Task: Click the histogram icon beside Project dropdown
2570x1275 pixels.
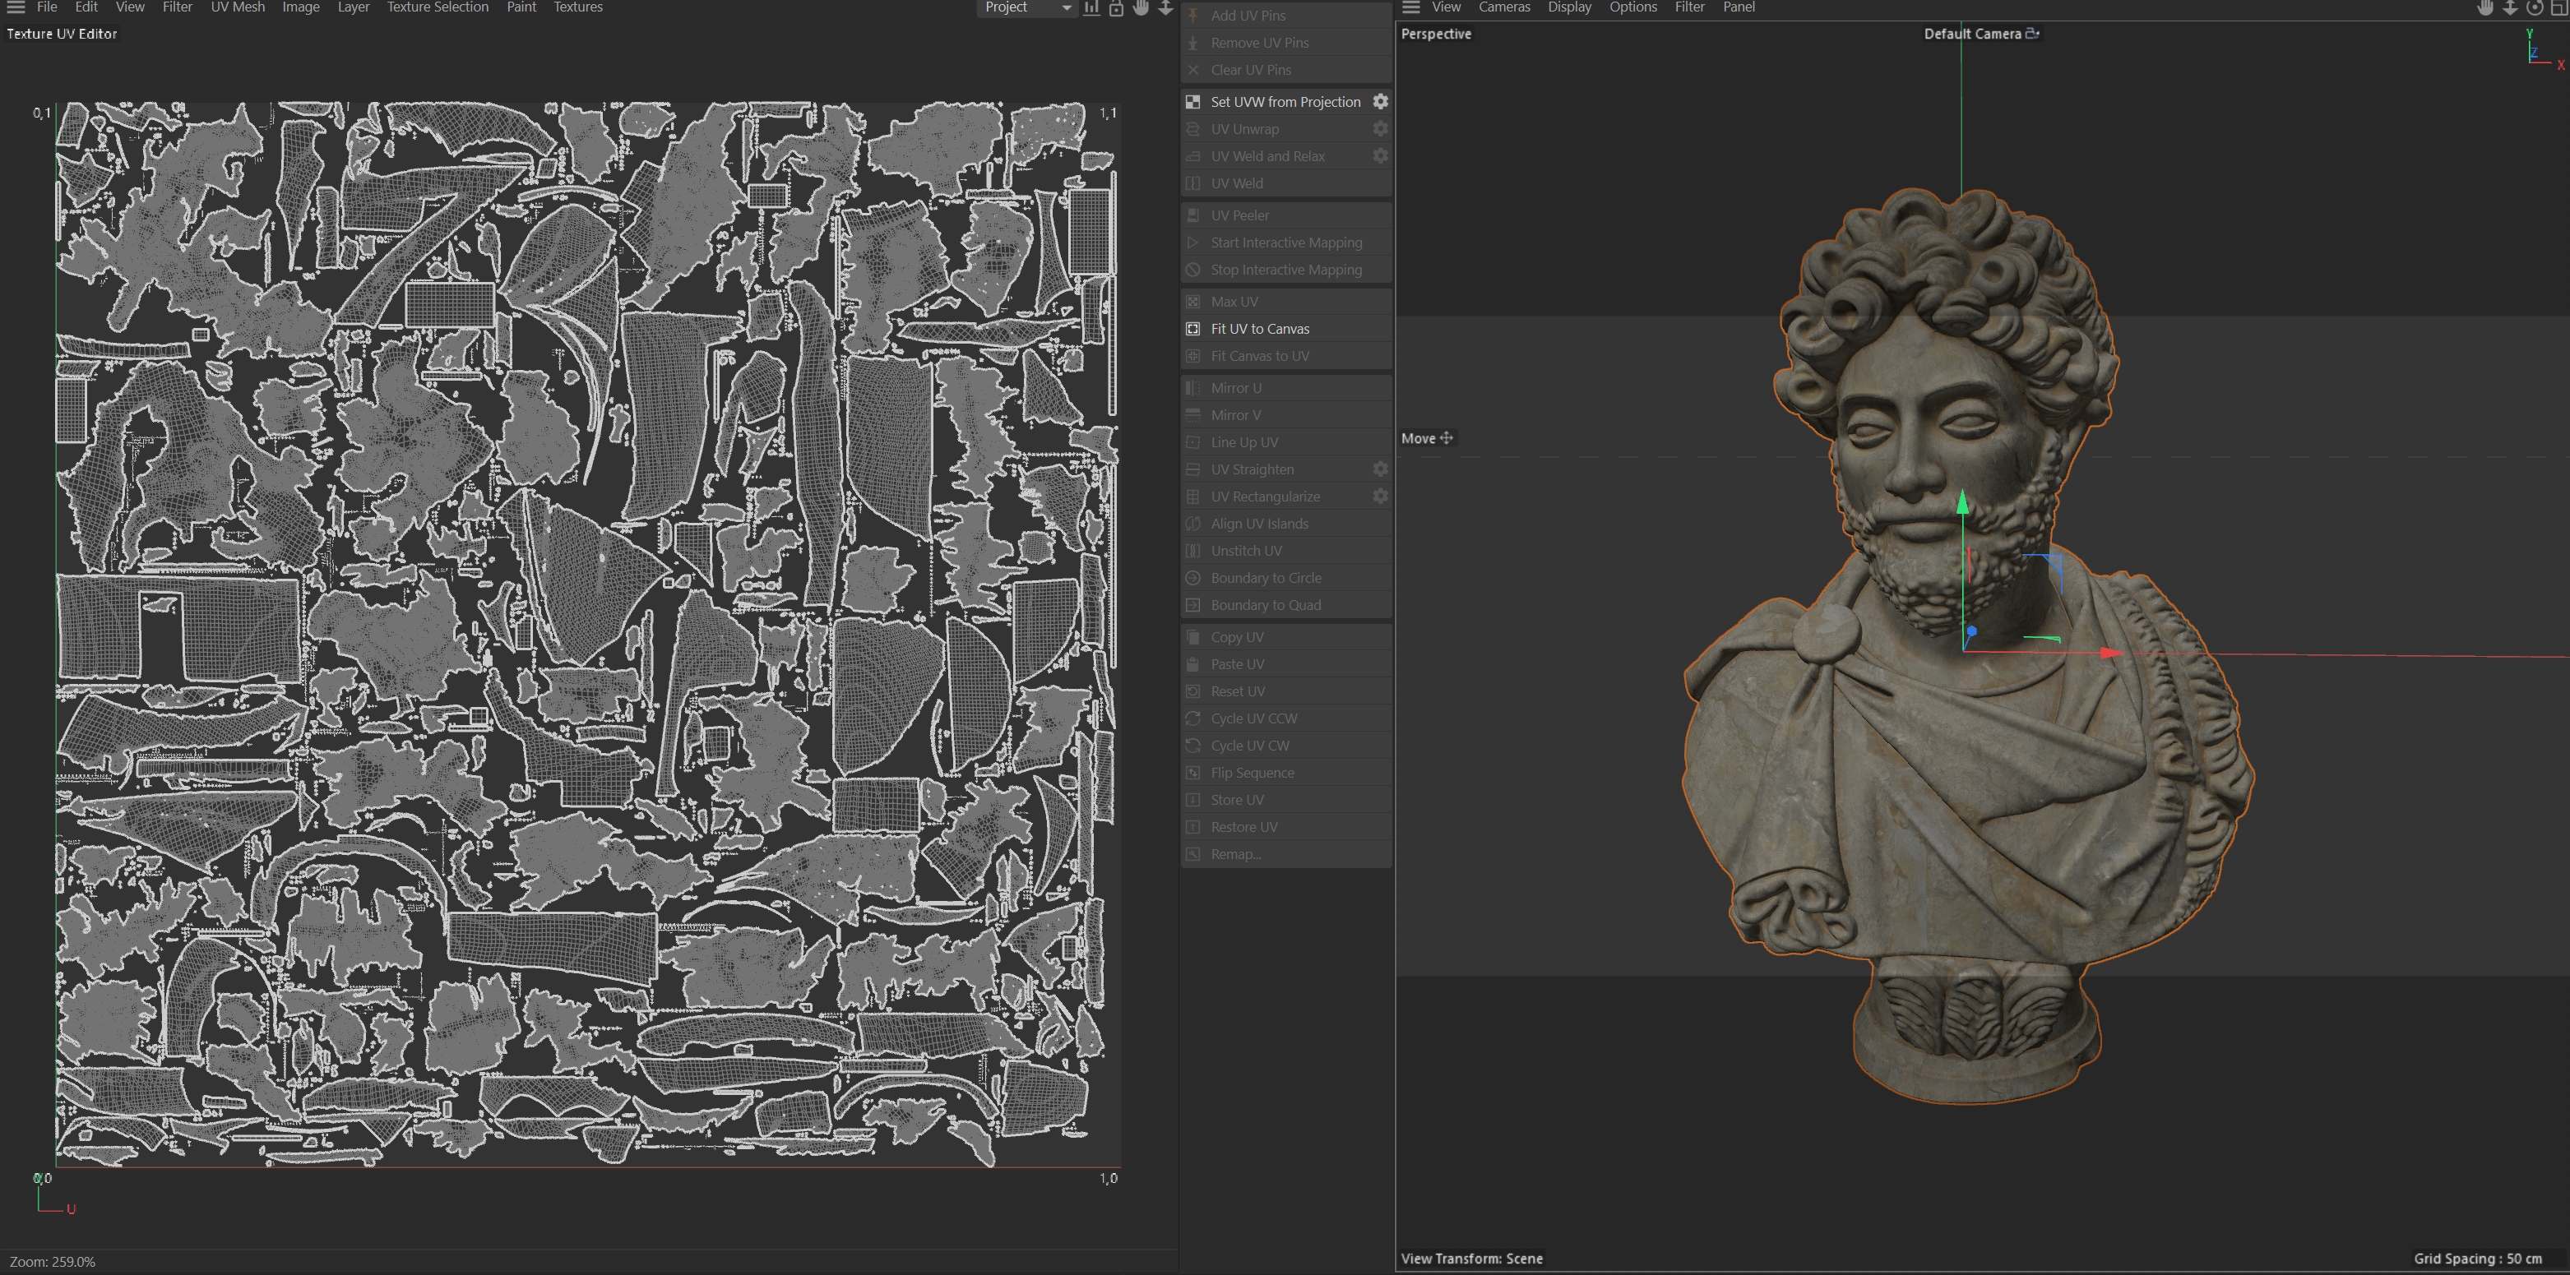Action: 1091,8
